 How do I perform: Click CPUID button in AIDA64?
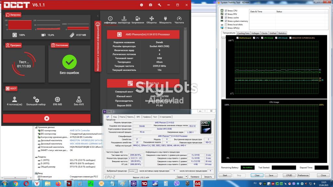[x=289, y=175]
